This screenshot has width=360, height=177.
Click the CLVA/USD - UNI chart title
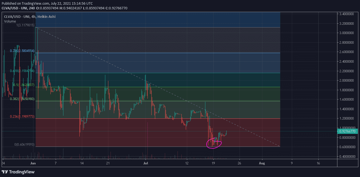pos(29,17)
